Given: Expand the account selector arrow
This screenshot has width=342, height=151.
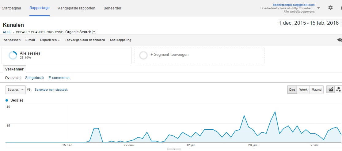Looking at the screenshot, I should point(318,8).
